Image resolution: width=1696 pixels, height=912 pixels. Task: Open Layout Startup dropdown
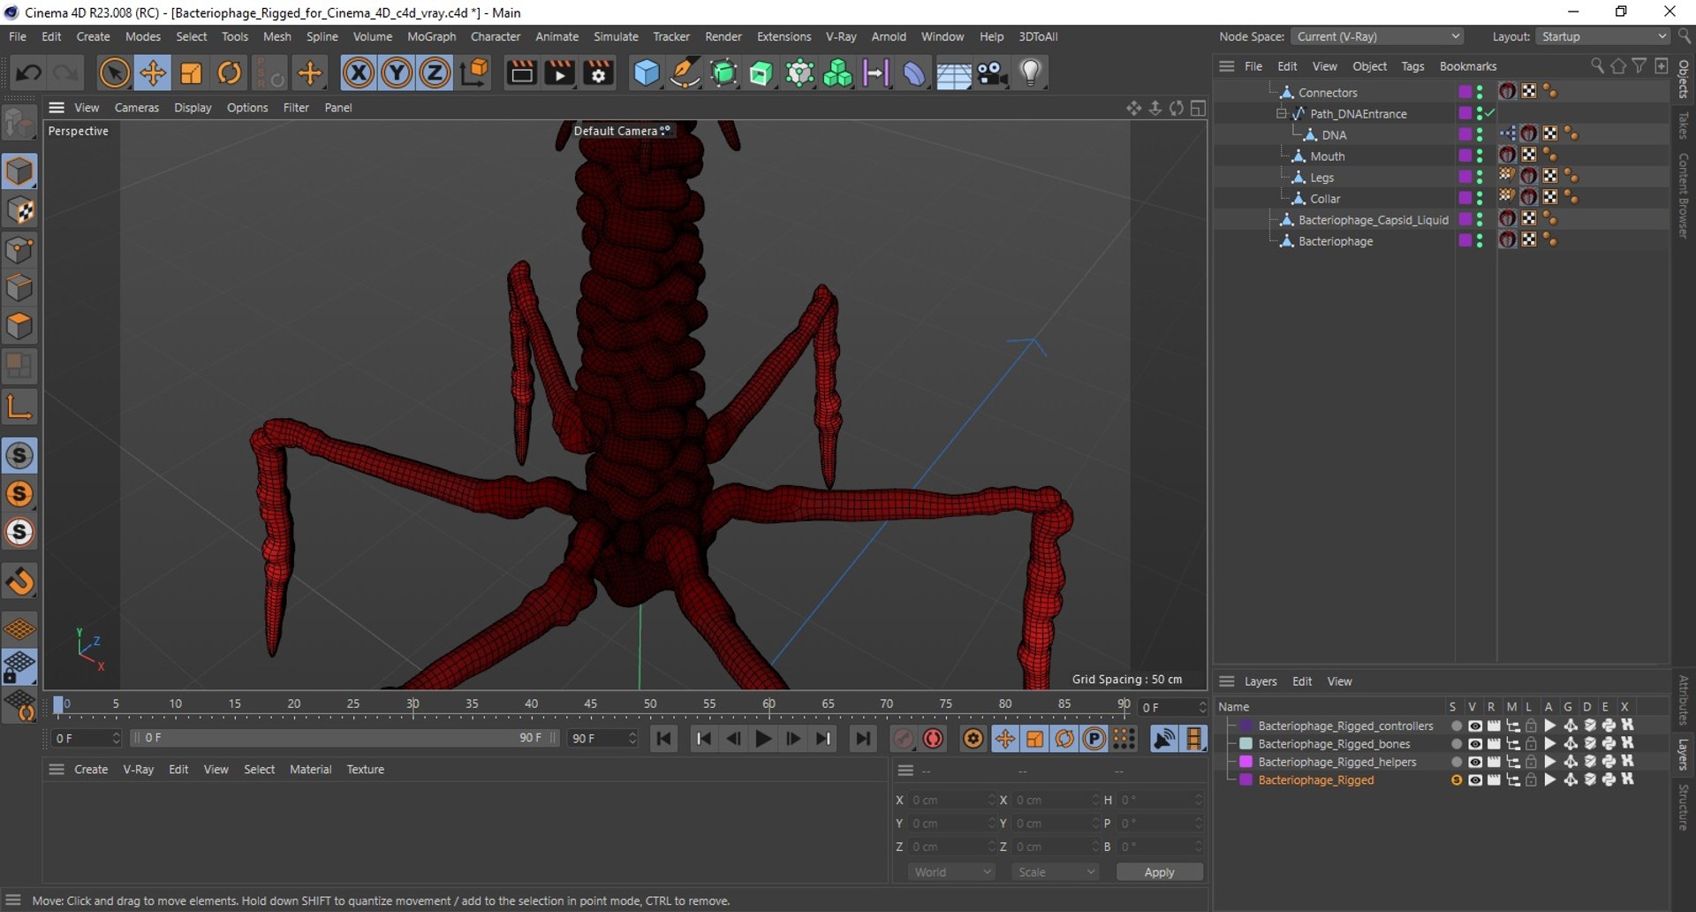click(1602, 36)
